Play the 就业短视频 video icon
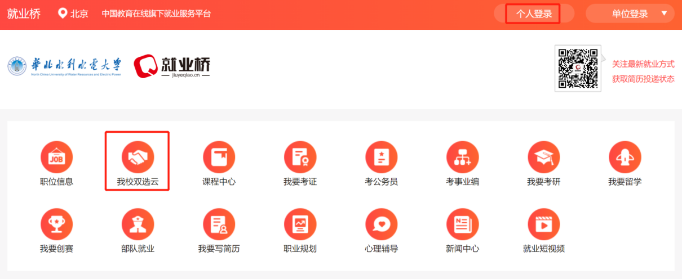 (543, 224)
